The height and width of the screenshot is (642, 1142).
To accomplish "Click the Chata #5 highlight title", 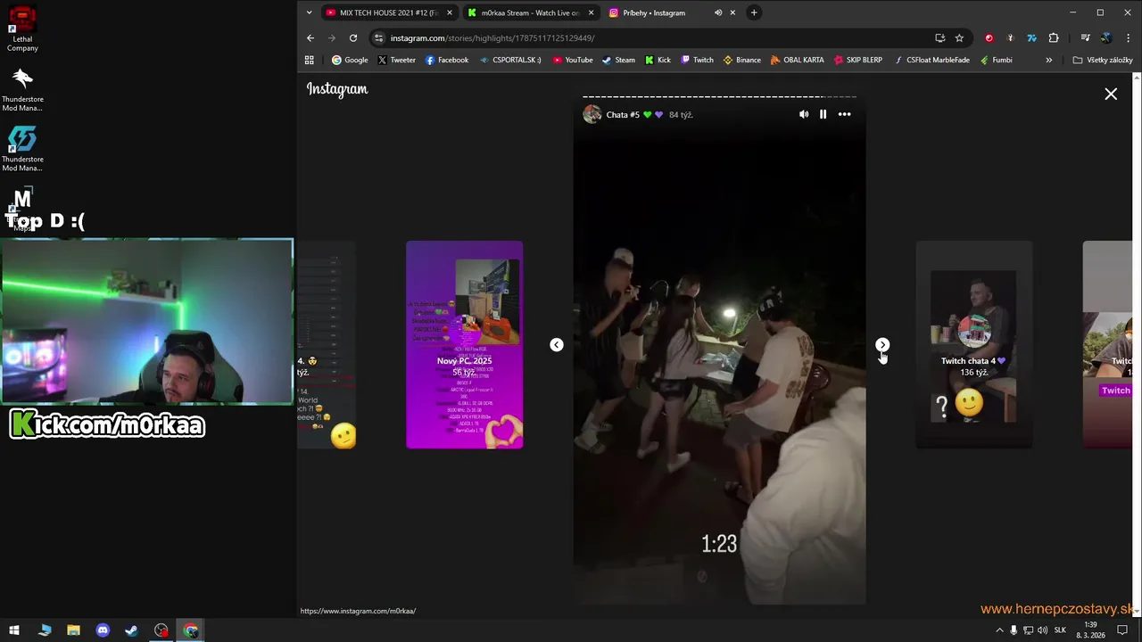I will 623,114.
